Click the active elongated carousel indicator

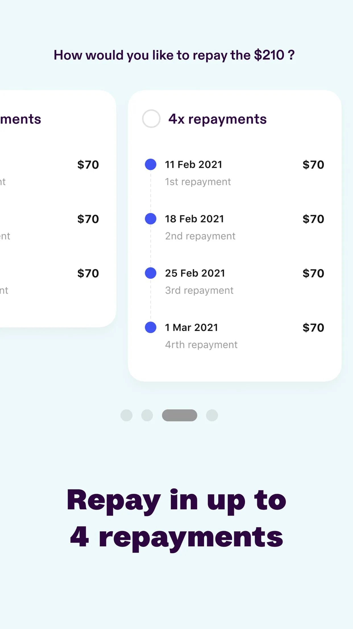(x=179, y=415)
